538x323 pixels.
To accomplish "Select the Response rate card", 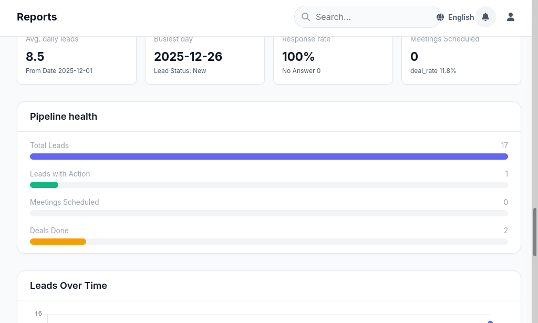I will [333, 59].
